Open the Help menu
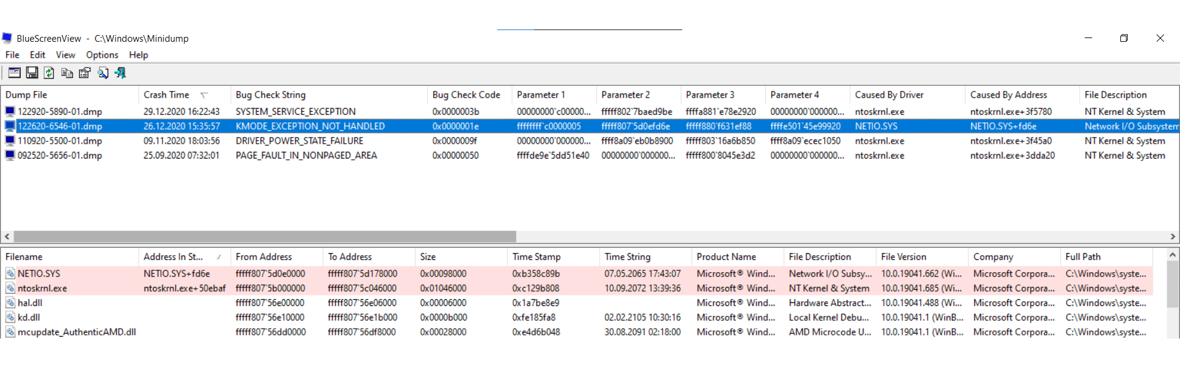Screen dimensions: 1180x368 pos(138,55)
